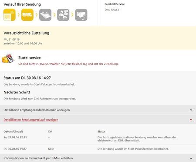This screenshot has width=196, height=162.
Task: Click the Voraussichtliche Zustellung yellow banner
Action: [x=98, y=38]
